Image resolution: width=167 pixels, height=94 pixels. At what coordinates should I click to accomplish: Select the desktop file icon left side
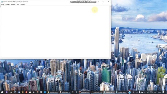[x=12, y=64]
